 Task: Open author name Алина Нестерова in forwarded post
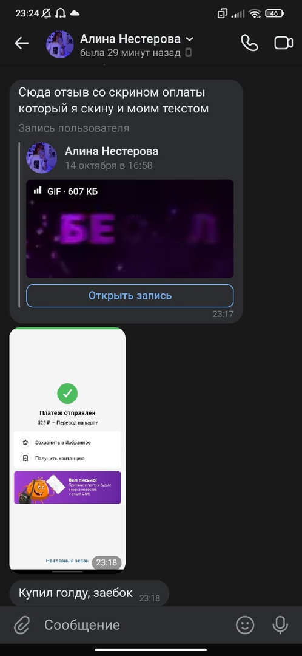pos(112,151)
